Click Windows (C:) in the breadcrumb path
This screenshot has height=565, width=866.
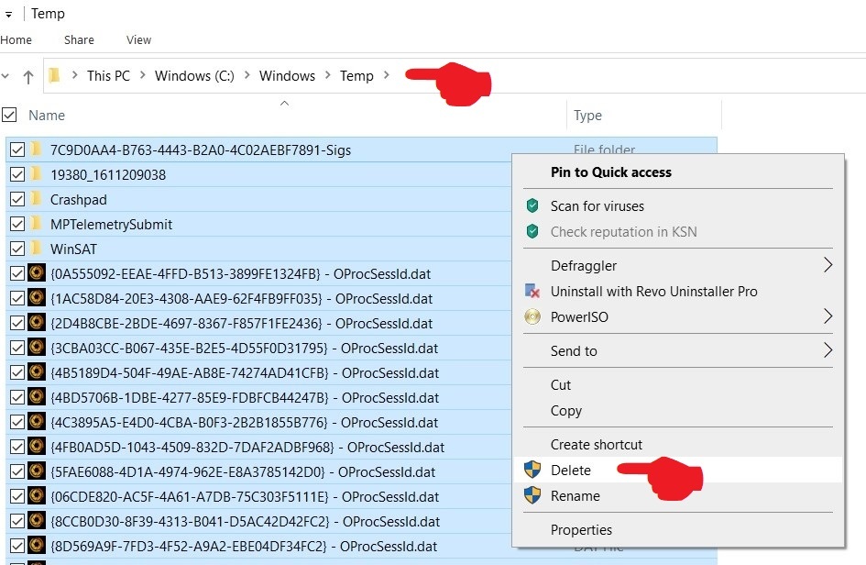(x=194, y=76)
